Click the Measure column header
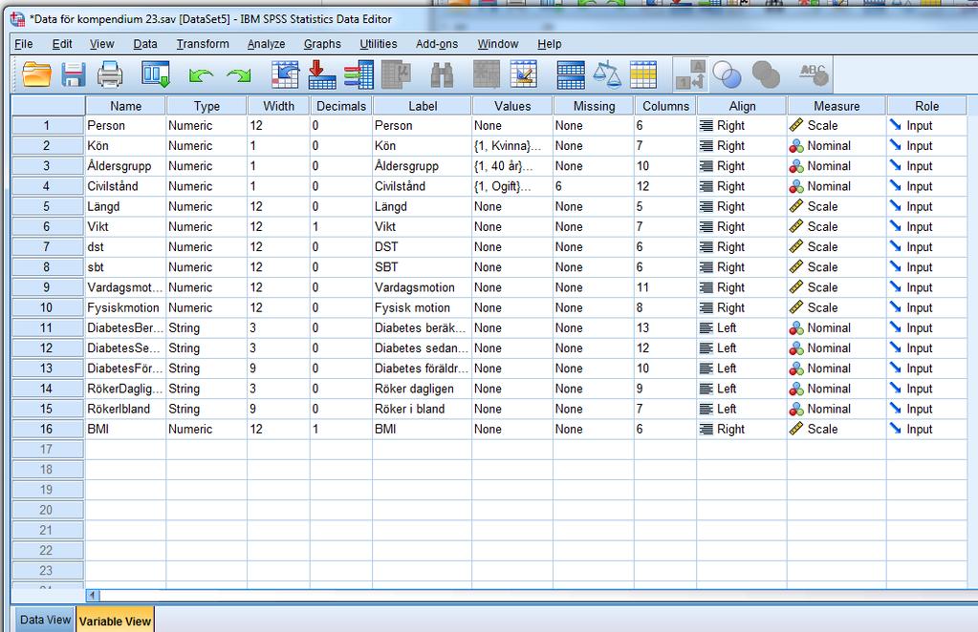The image size is (978, 632). coord(837,106)
